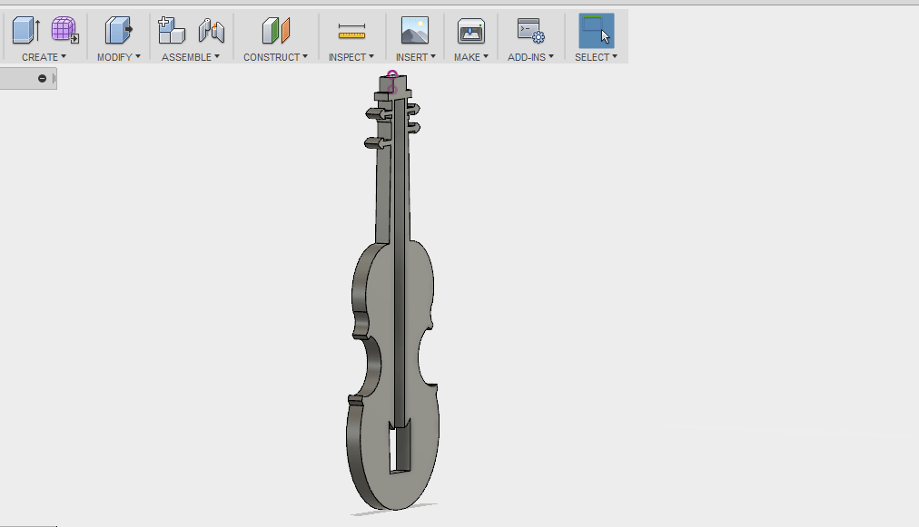Open the INSPECT dropdown menu
The image size is (919, 527).
pos(351,57)
